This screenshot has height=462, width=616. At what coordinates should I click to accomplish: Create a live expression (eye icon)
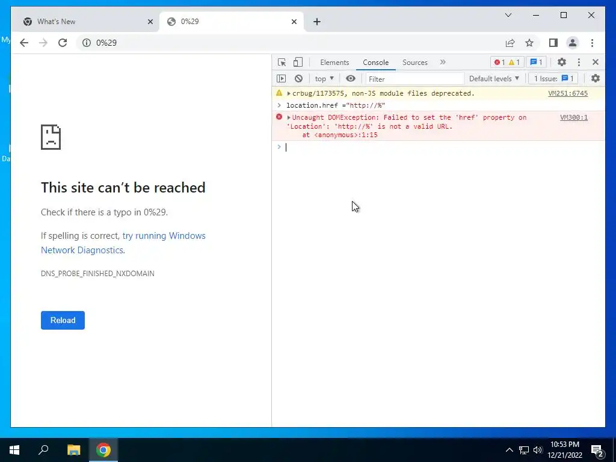tap(351, 79)
